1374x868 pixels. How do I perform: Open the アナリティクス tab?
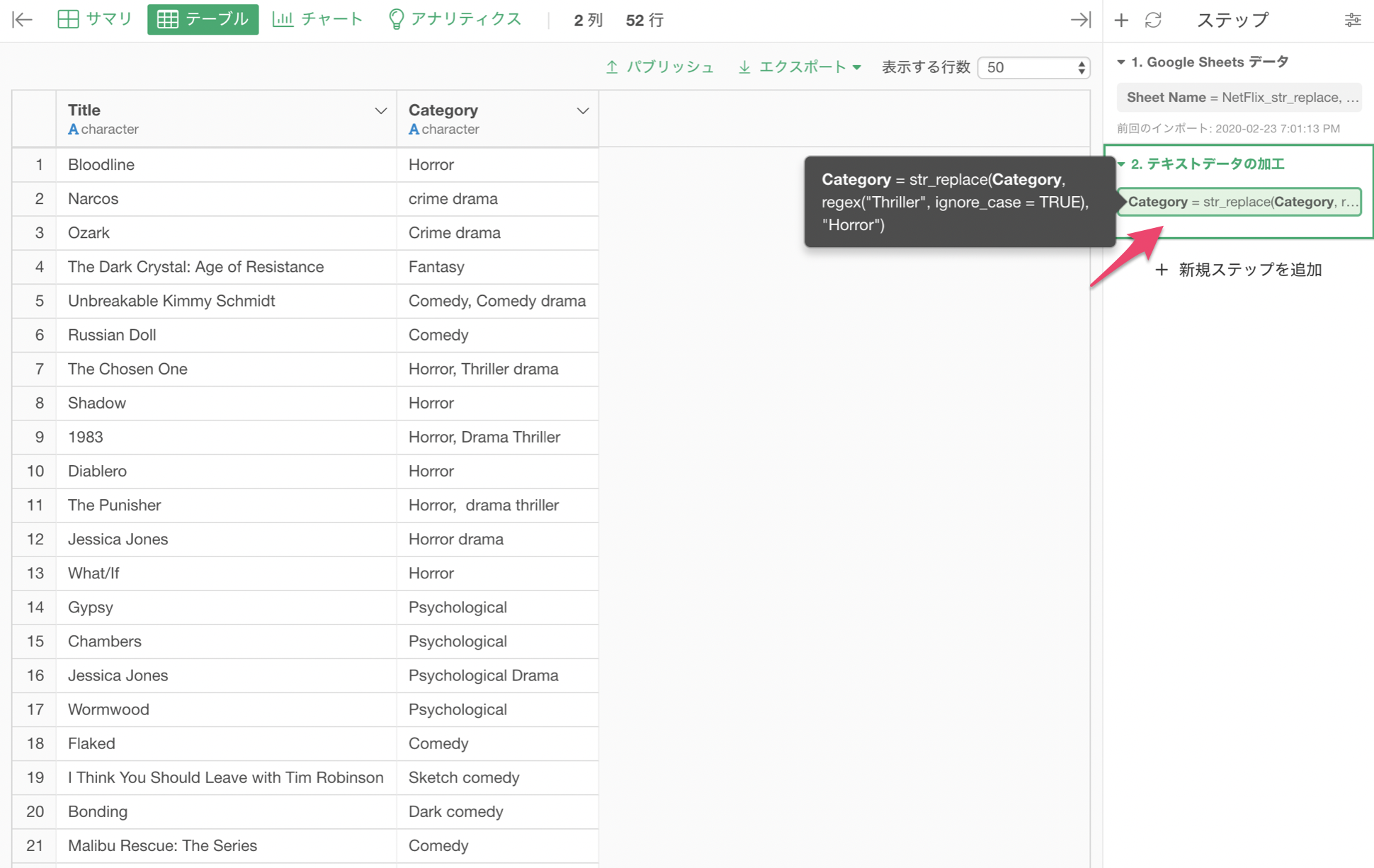455,20
